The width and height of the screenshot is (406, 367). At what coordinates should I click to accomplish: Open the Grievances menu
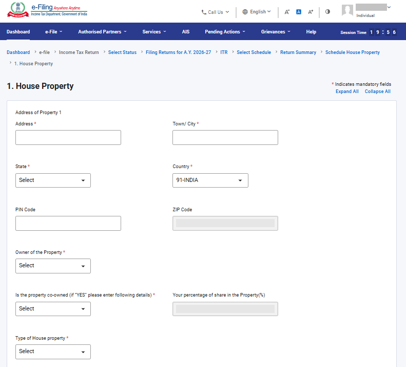click(x=276, y=32)
